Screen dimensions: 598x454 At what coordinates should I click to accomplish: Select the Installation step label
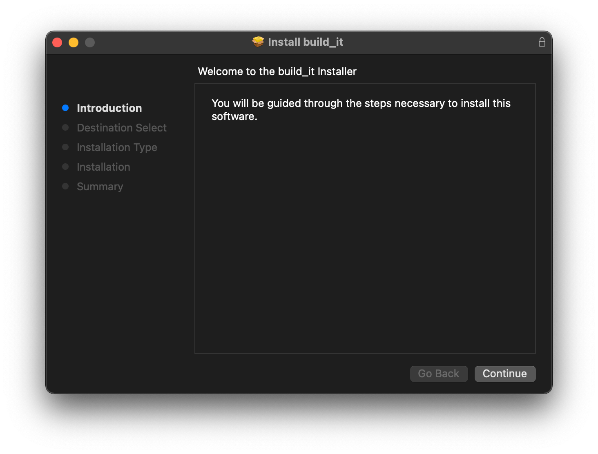[103, 167]
